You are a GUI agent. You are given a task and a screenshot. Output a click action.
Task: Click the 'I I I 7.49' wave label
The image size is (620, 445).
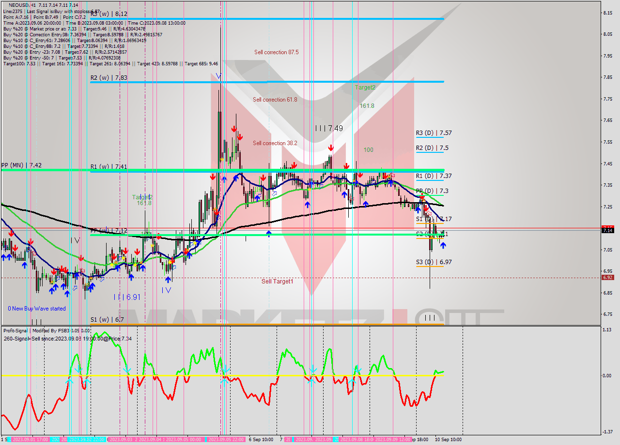click(329, 128)
